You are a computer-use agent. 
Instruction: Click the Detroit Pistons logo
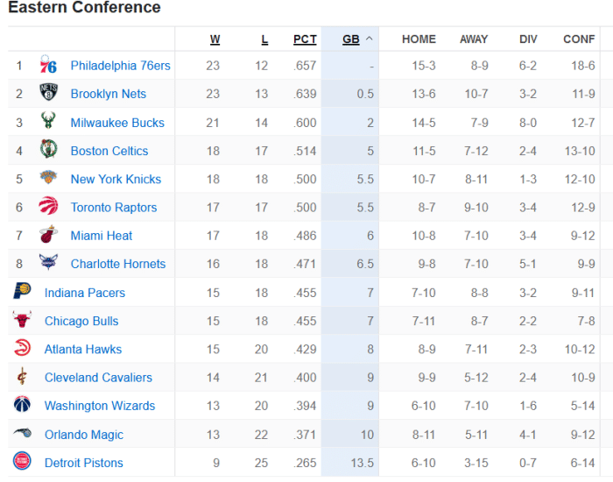click(x=22, y=460)
